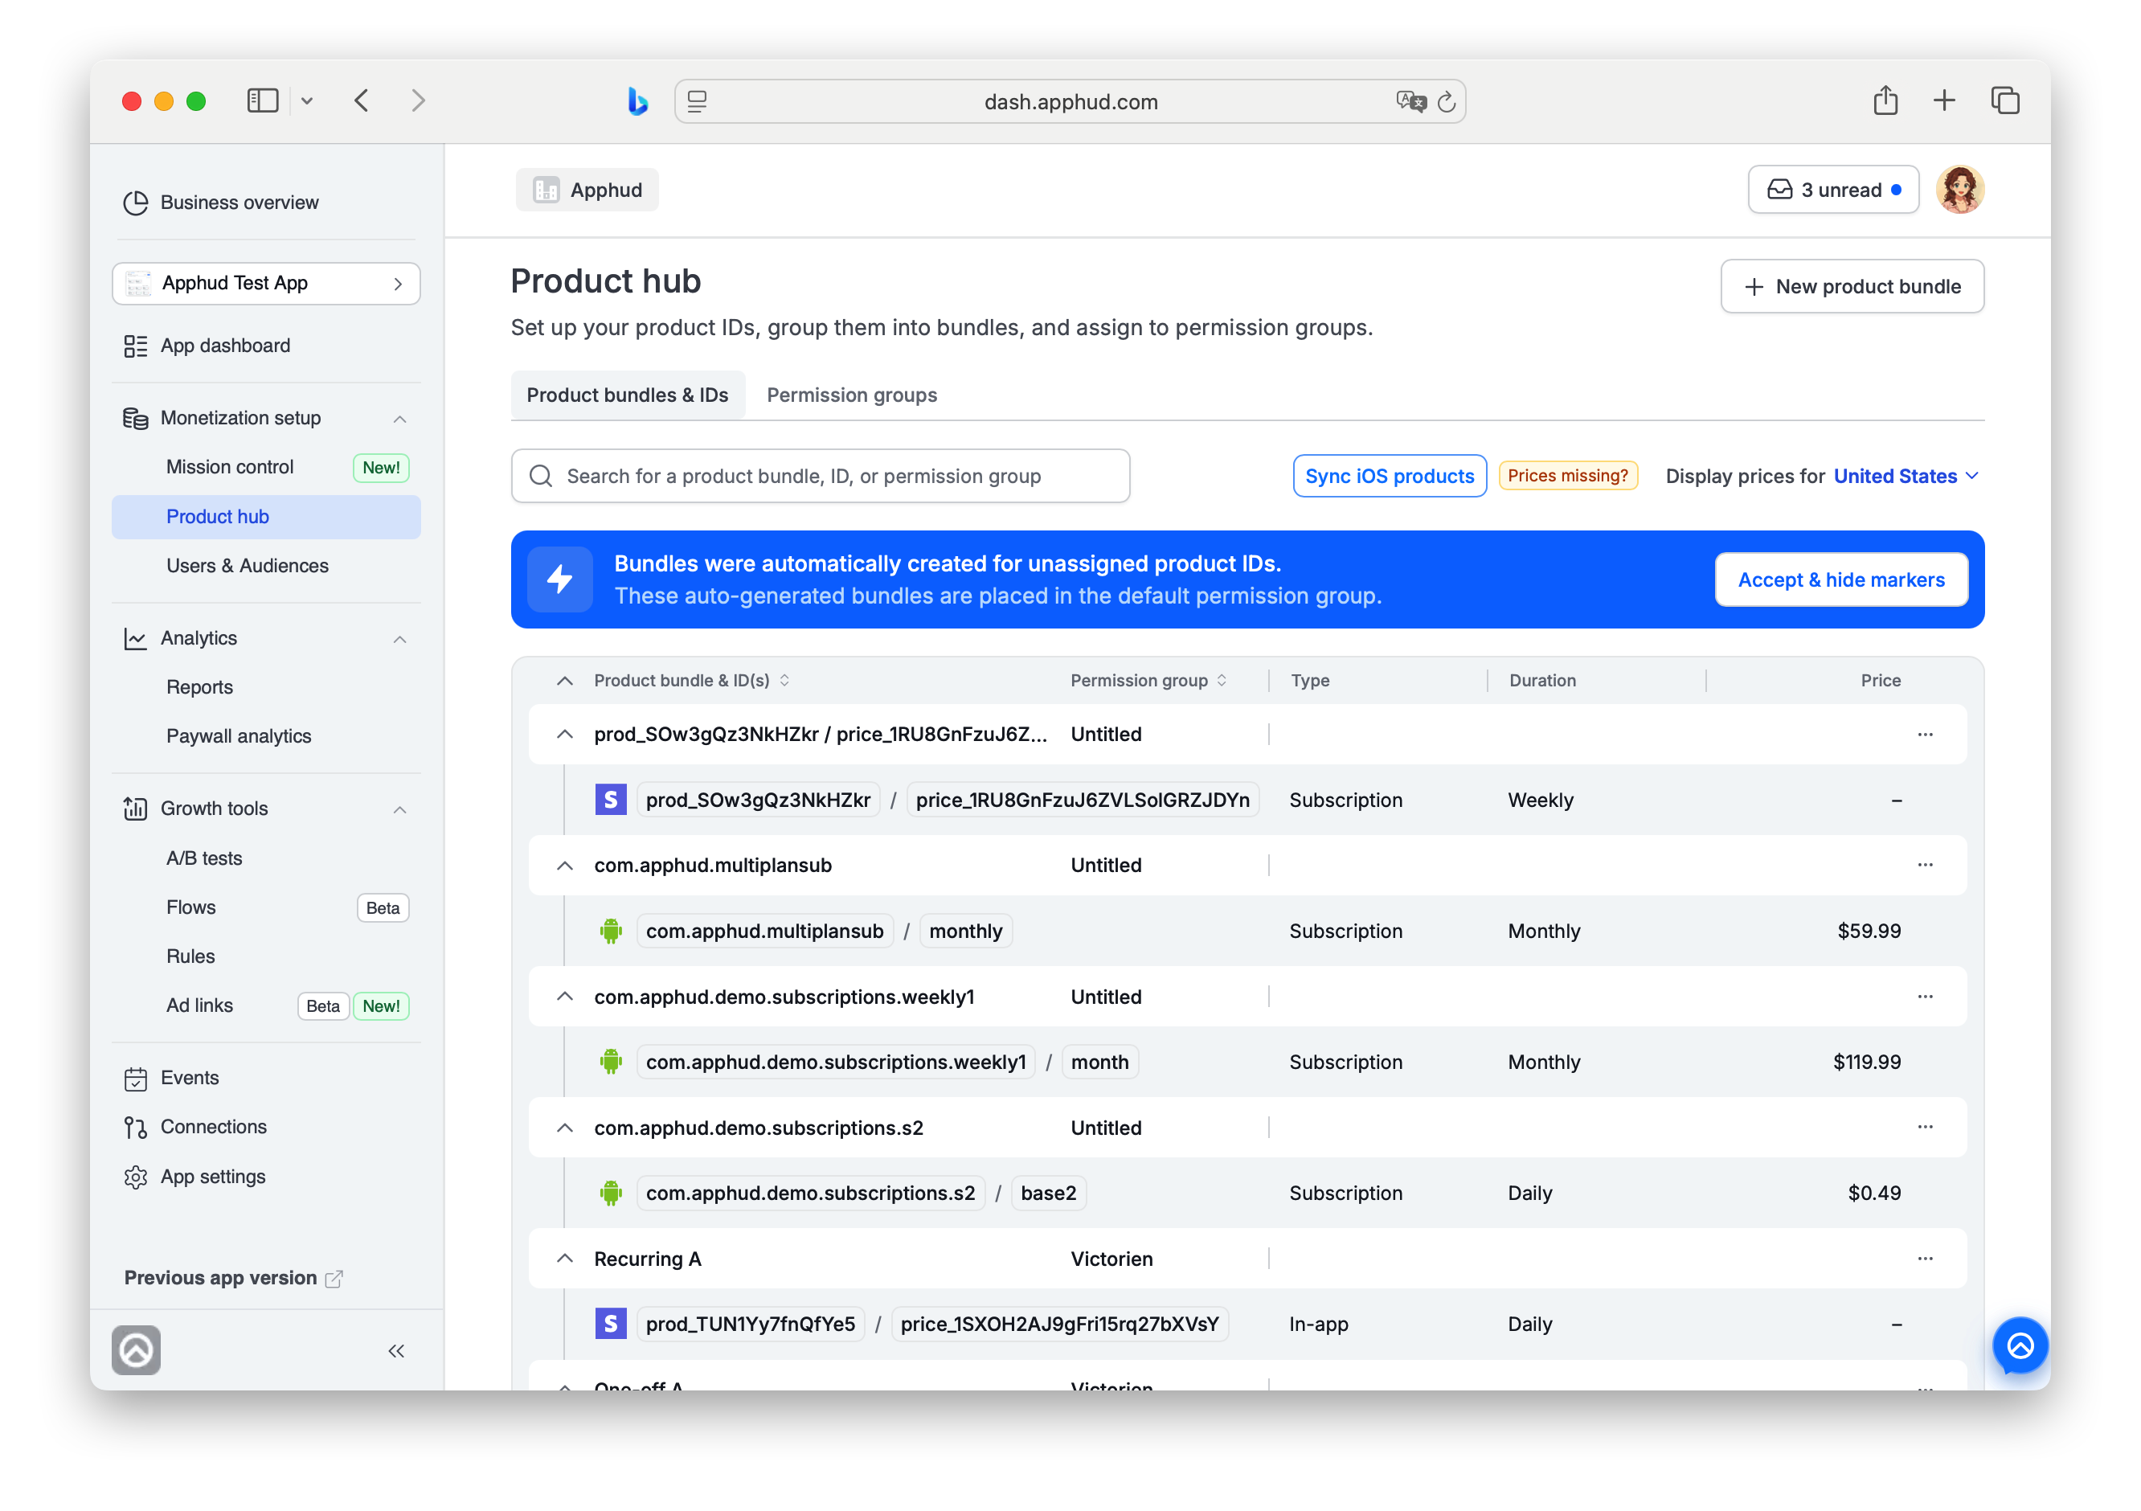2141x1511 pixels.
Task: Click the Prices missing? badge
Action: [1567, 476]
